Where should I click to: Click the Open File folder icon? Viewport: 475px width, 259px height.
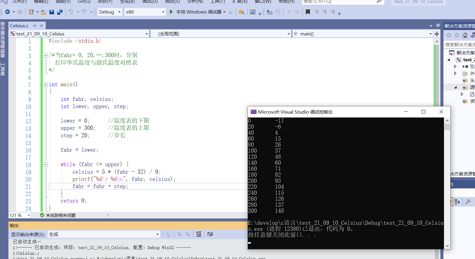pos(43,12)
